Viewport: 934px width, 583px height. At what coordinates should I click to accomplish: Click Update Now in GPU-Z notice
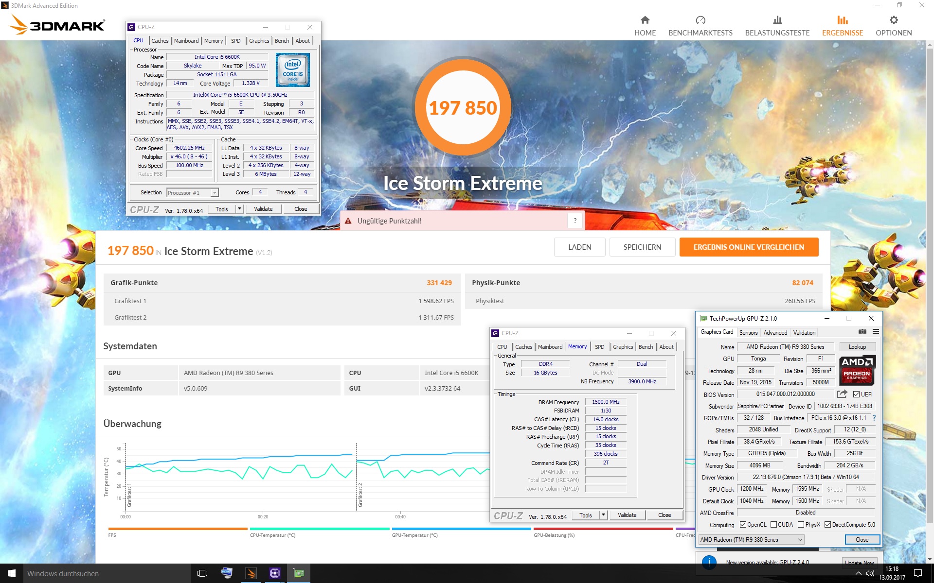(x=860, y=562)
